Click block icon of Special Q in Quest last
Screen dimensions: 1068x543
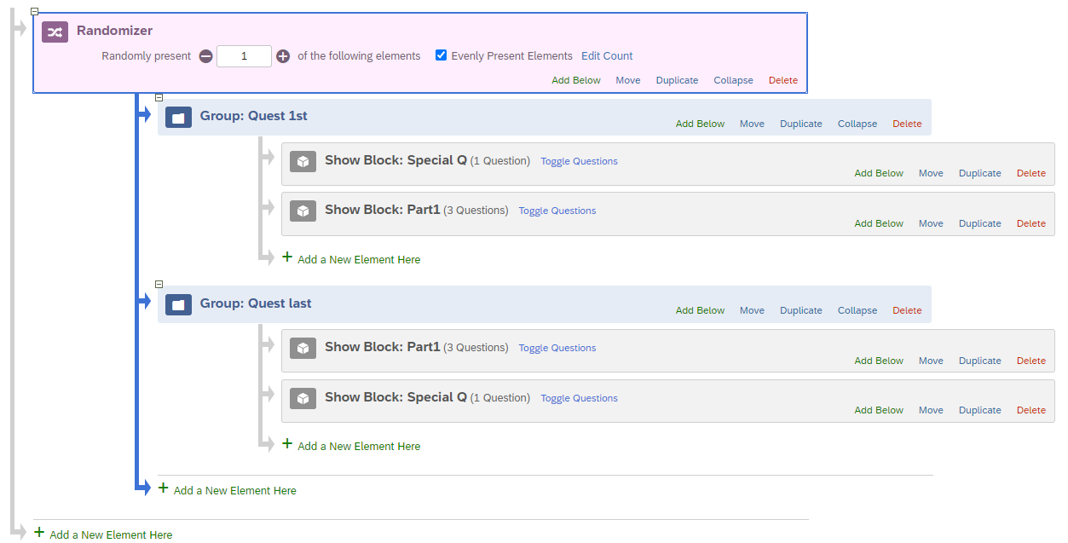click(303, 398)
